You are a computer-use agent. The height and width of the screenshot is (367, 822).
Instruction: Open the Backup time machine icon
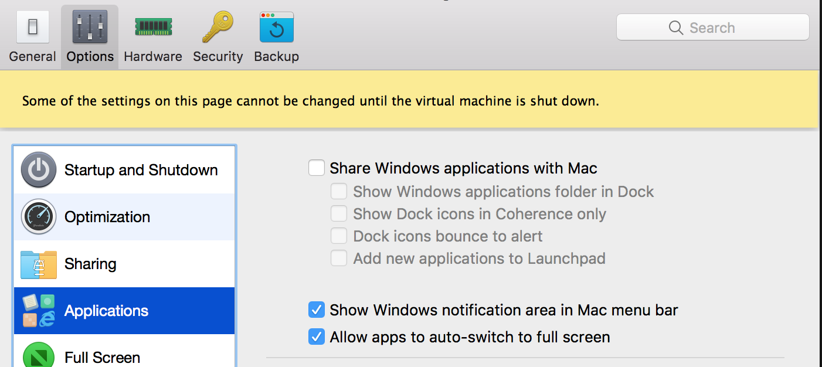276,28
